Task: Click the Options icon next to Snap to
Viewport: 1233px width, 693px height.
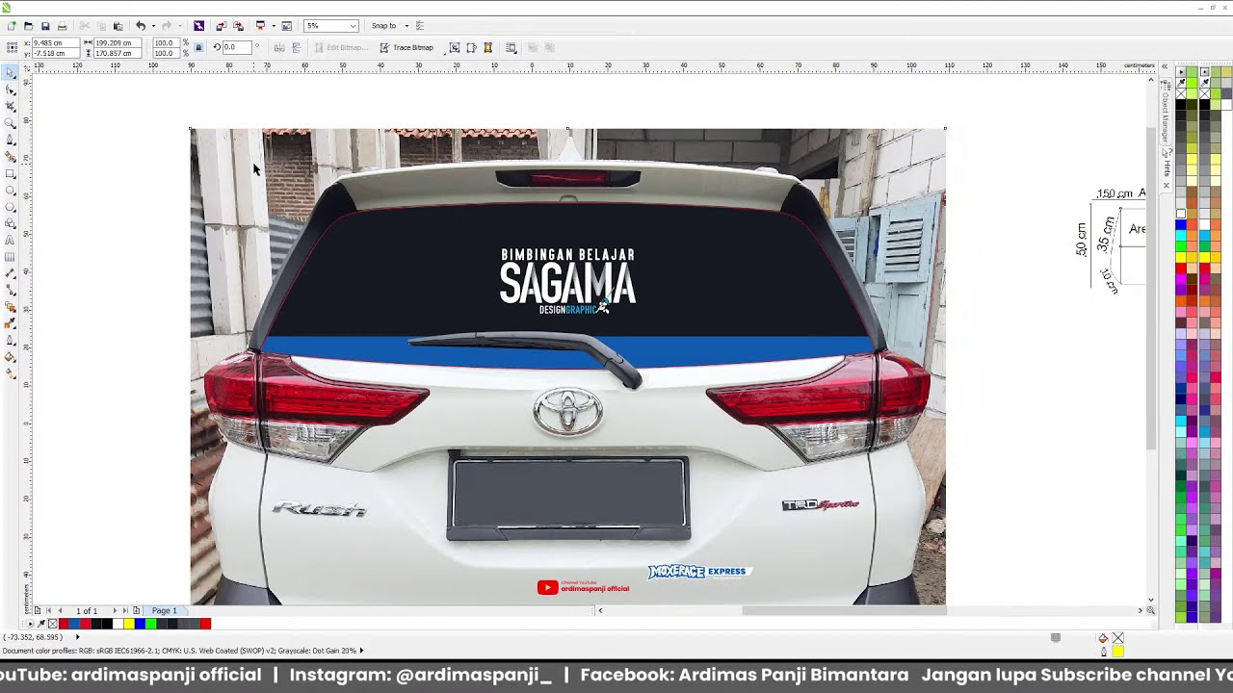Action: (x=420, y=26)
